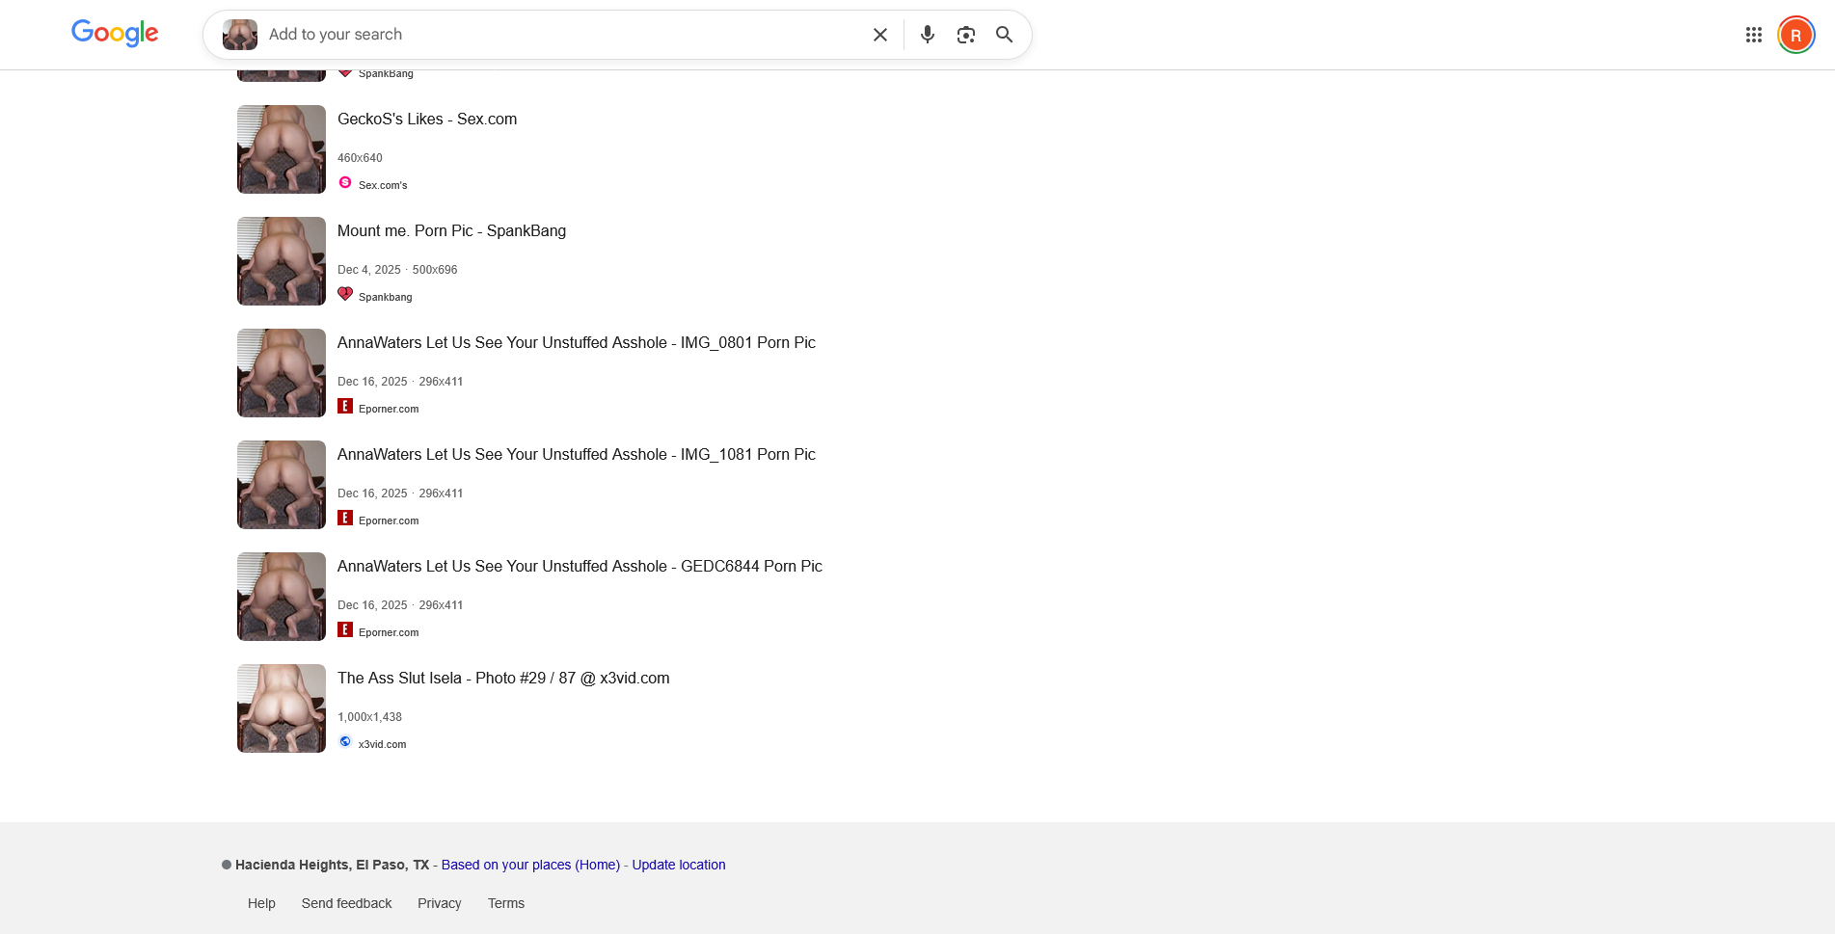Click the x3vid.com source favicon
This screenshot has width=1835, height=934.
[x=345, y=742]
